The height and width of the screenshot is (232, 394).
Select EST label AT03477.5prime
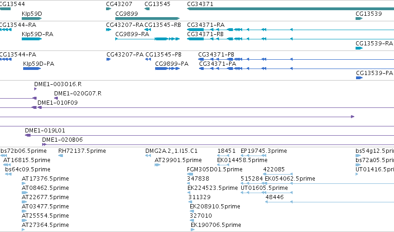(45, 207)
